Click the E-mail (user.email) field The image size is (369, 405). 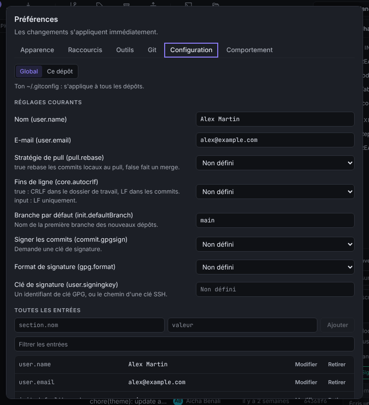tap(275, 140)
